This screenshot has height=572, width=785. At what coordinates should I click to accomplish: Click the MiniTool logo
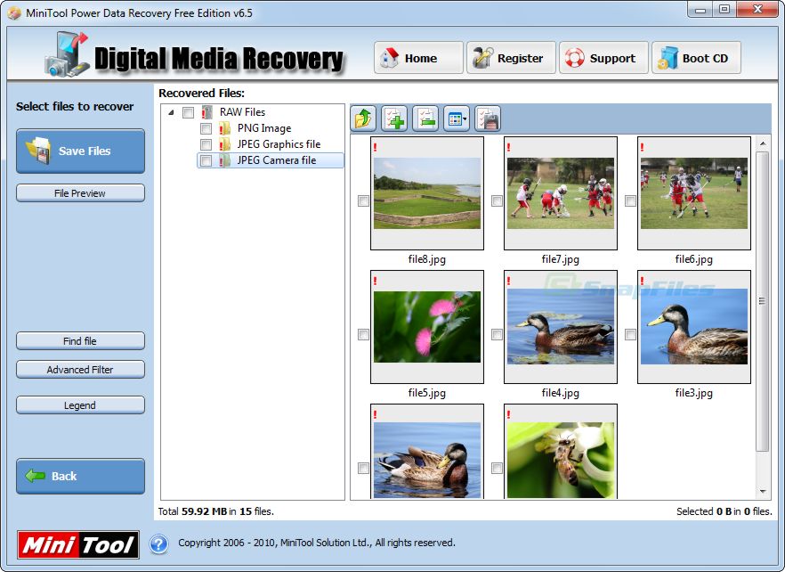click(x=78, y=544)
